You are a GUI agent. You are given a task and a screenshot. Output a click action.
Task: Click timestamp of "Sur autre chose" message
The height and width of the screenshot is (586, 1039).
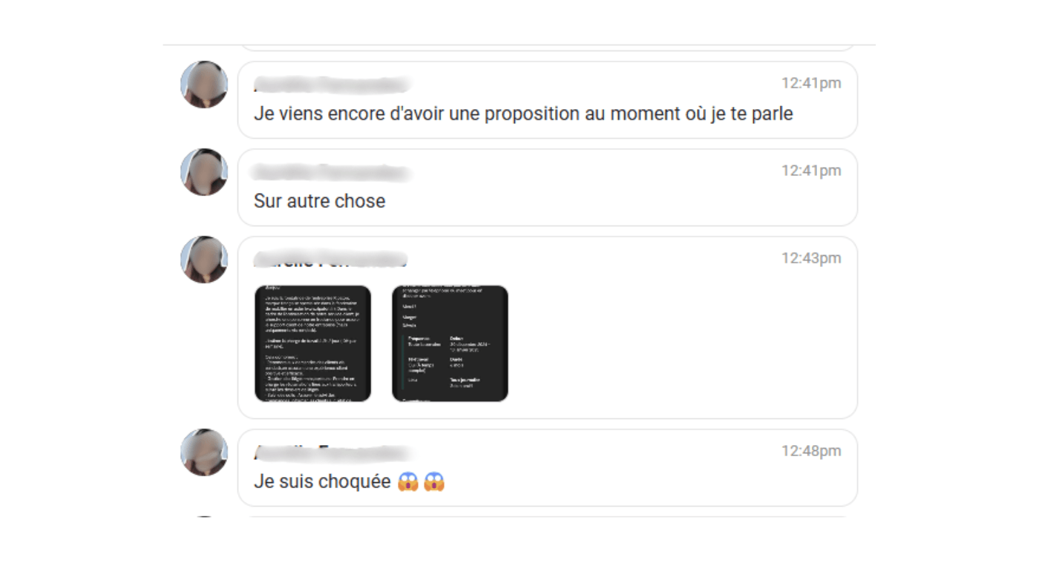[811, 171]
